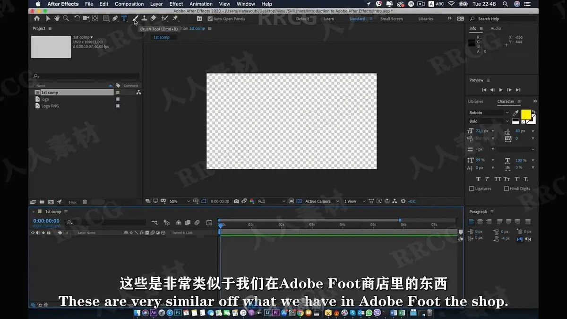The image size is (567, 319).
Task: Open the Character panel menu icon
Action: tap(519, 102)
